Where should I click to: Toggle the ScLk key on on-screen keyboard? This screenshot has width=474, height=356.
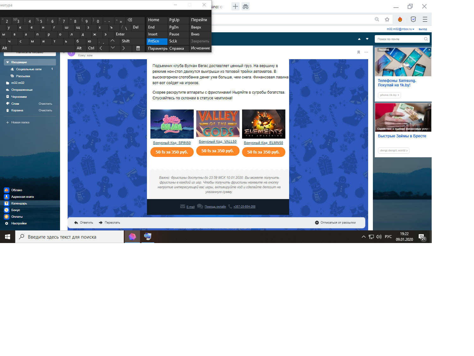tap(178, 41)
